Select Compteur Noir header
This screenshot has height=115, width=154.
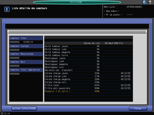coord(26,62)
